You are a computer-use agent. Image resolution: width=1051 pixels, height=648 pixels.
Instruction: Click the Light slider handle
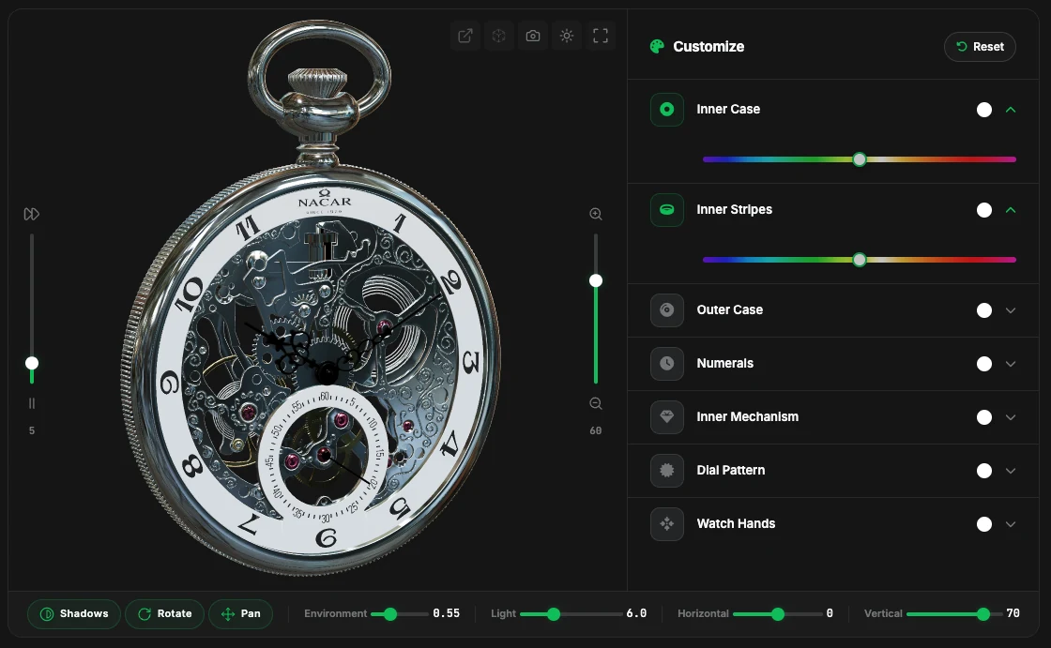click(x=554, y=614)
